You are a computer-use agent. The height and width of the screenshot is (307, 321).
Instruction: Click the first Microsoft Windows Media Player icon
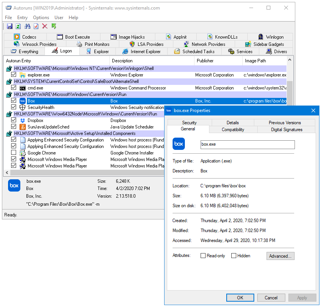coord(23,159)
